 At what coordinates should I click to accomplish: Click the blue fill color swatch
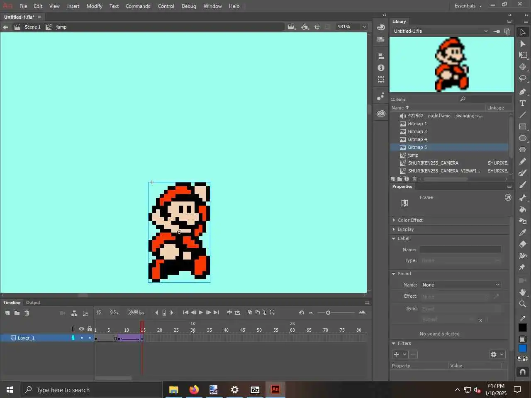tap(523, 348)
